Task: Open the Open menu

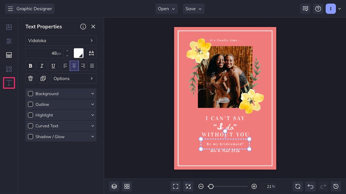Action: (x=166, y=9)
